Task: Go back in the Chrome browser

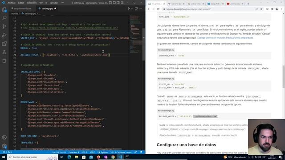Action: pyautogui.click(x=149, y=9)
